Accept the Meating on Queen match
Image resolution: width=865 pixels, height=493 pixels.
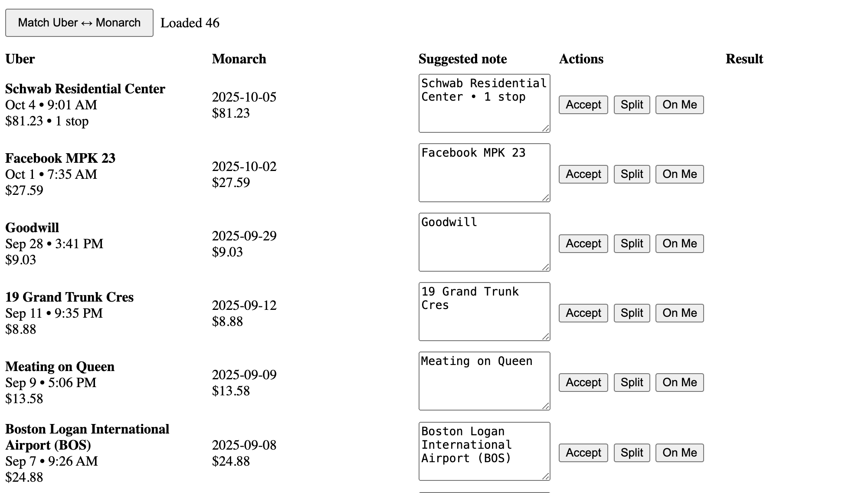point(583,383)
